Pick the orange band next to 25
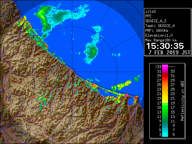192x144 pixels. tap(165, 85)
